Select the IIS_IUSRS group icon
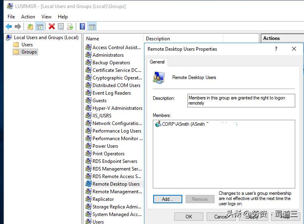This screenshot has height=224, width=304. pos(89,115)
